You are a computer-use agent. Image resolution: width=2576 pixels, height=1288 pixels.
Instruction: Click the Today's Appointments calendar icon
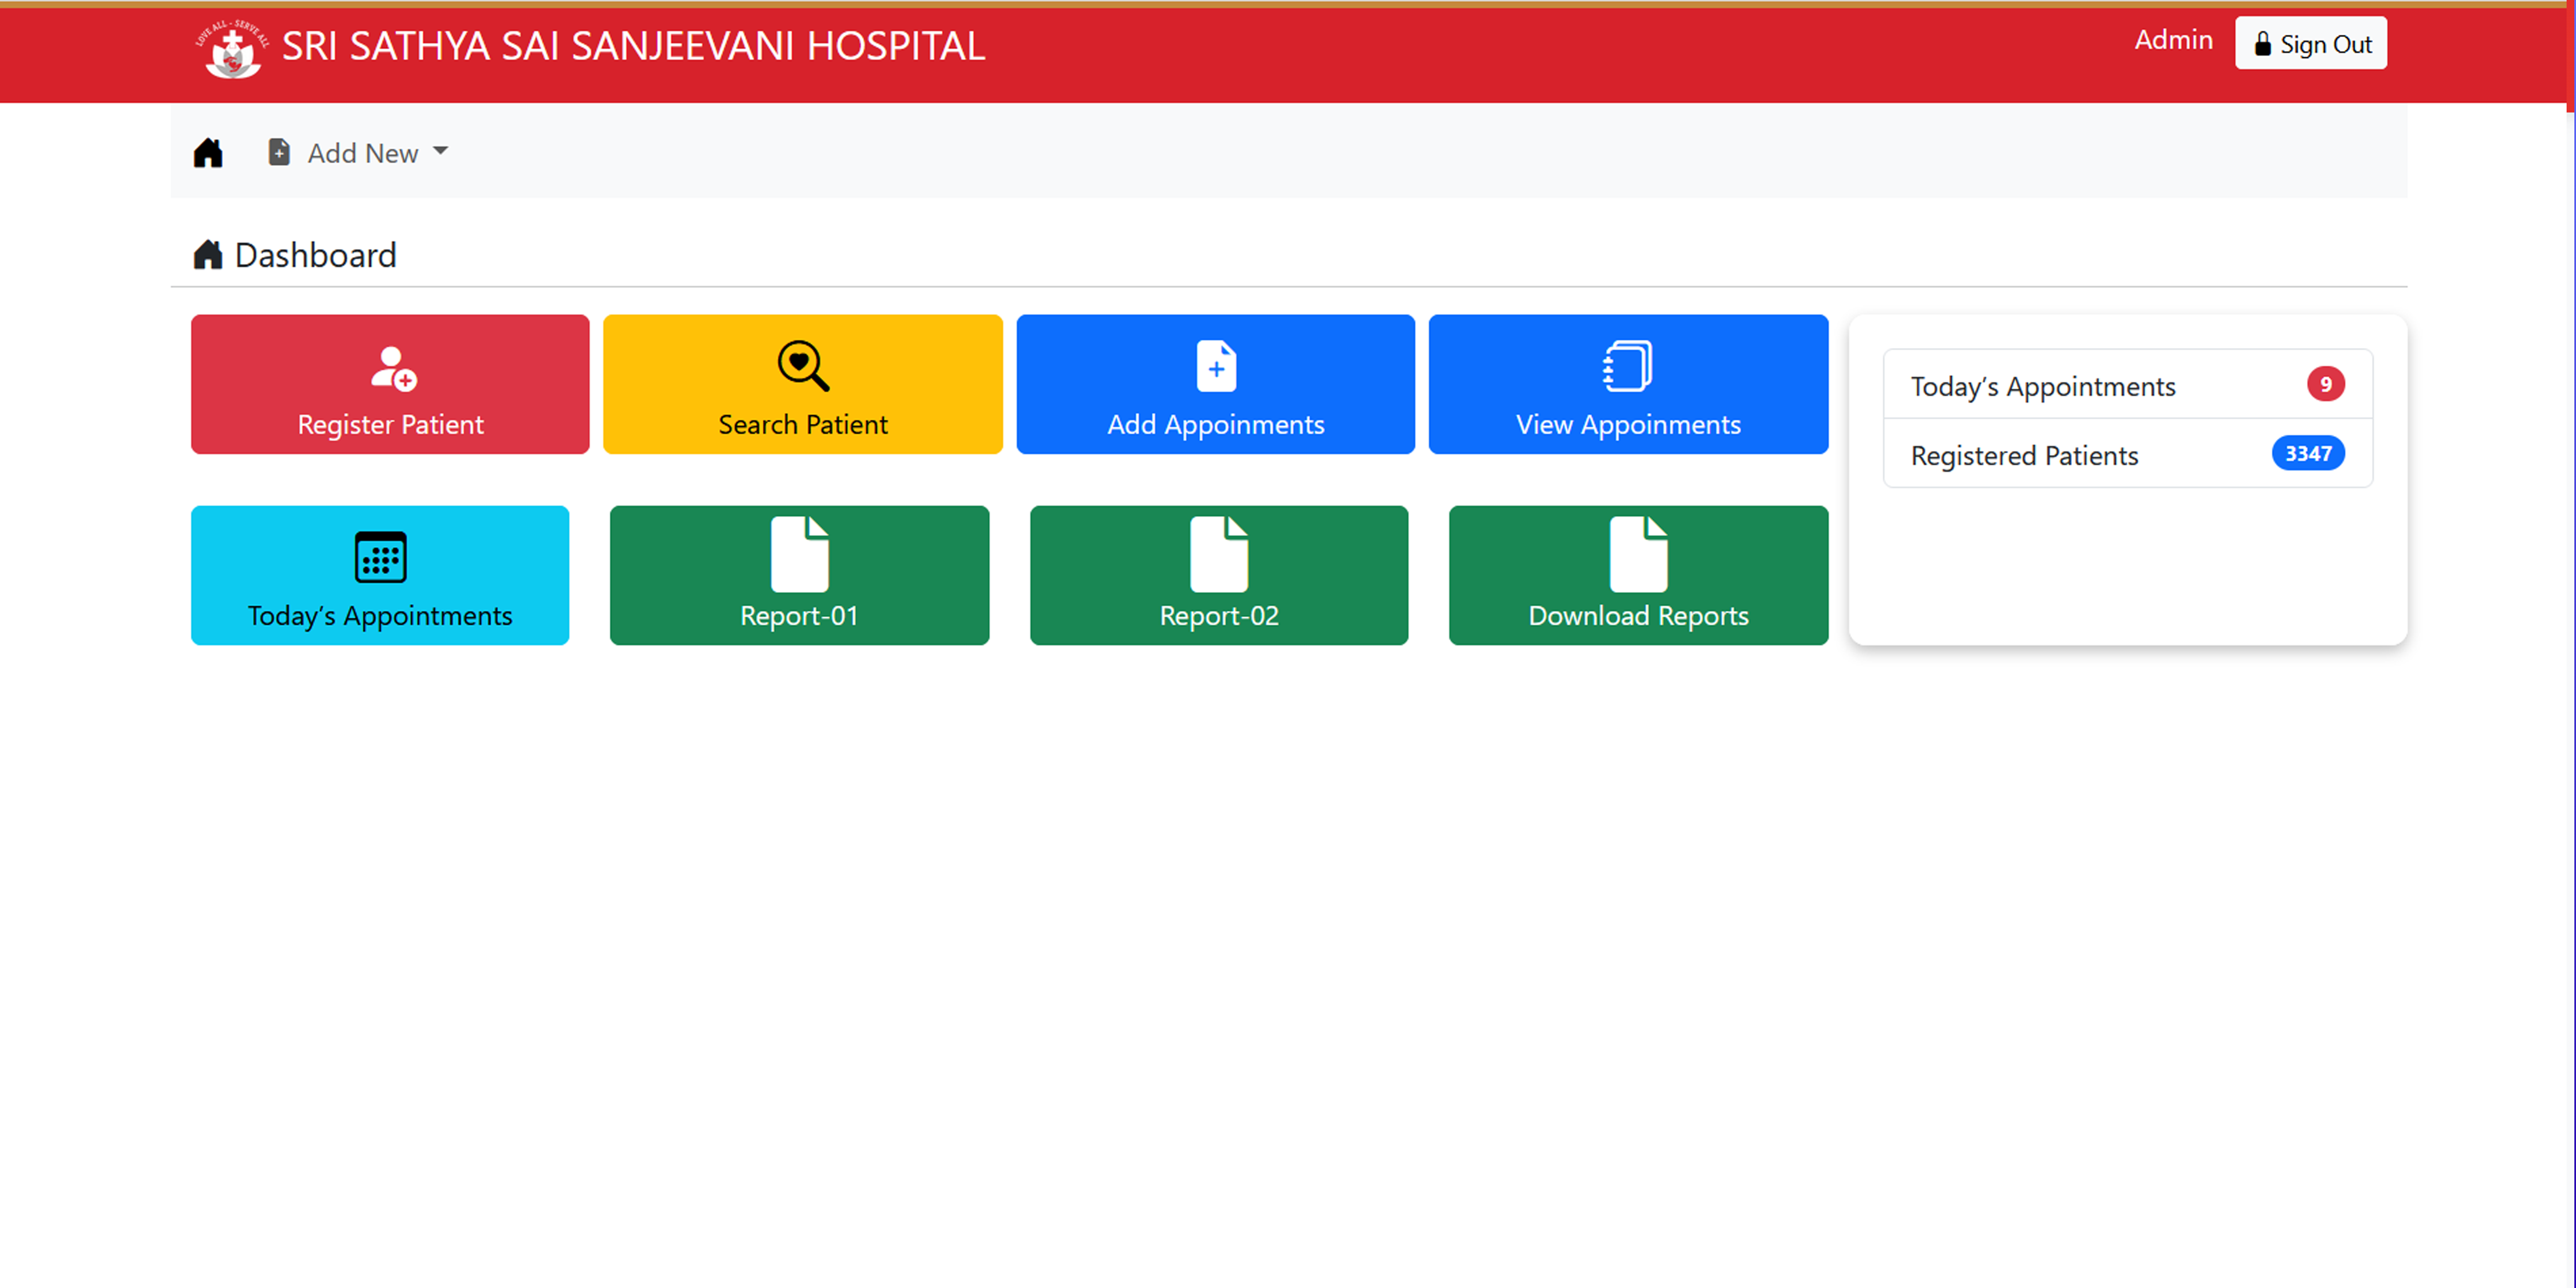coord(380,558)
